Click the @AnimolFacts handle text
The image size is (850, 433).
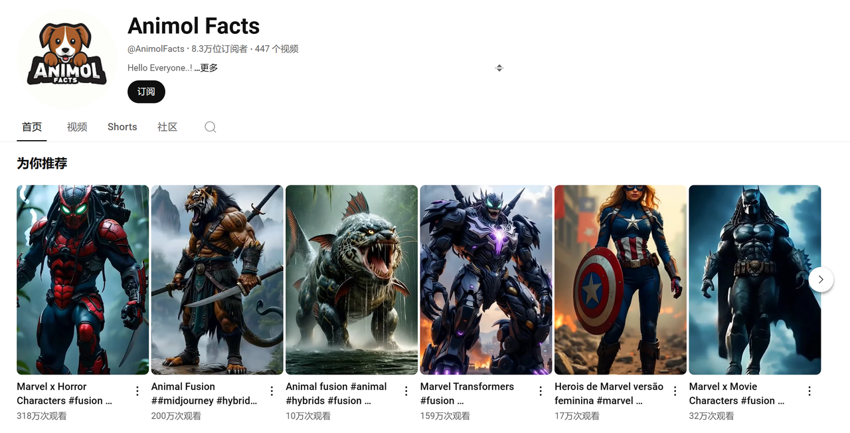tap(156, 49)
